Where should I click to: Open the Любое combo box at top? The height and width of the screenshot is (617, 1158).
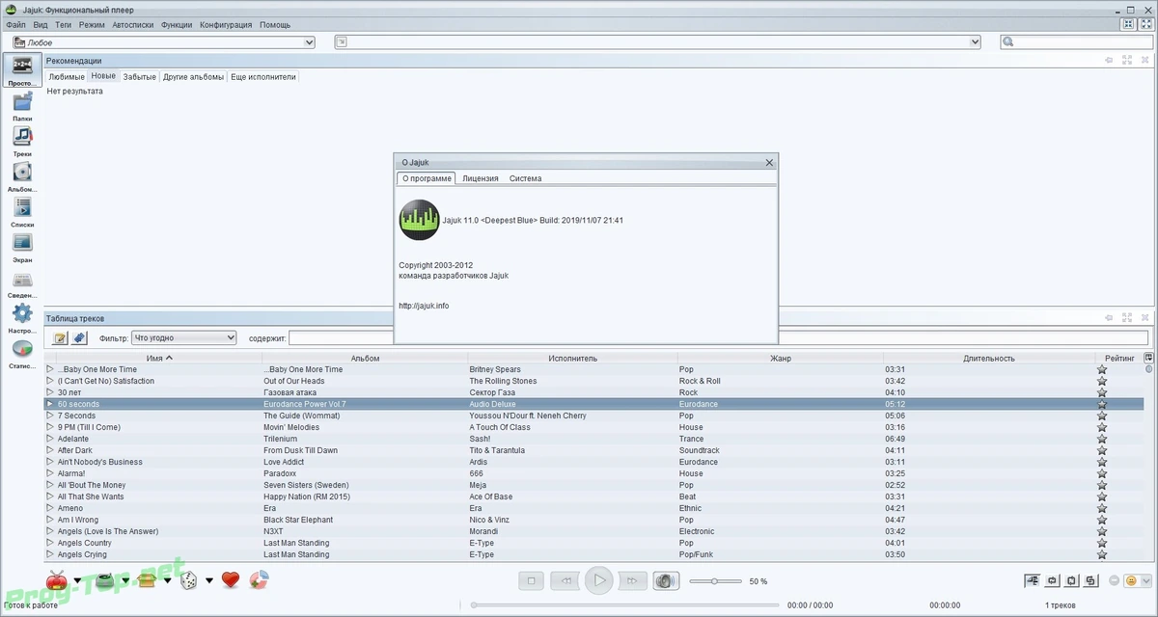click(164, 42)
